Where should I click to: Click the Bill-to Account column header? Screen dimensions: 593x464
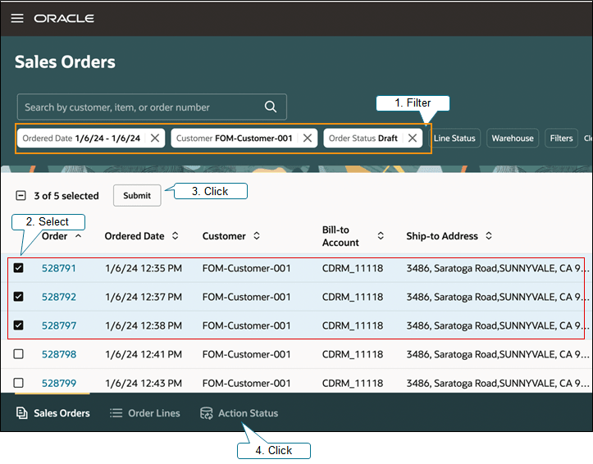(x=340, y=236)
